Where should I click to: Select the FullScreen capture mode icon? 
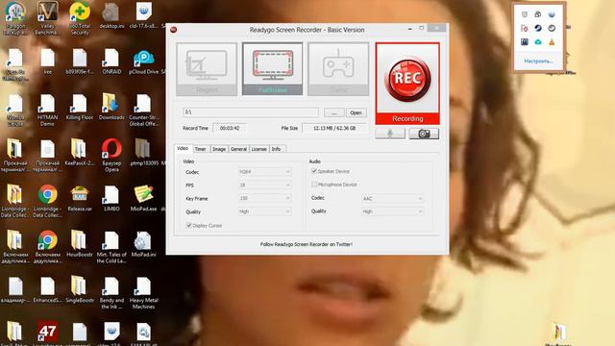[x=273, y=69]
